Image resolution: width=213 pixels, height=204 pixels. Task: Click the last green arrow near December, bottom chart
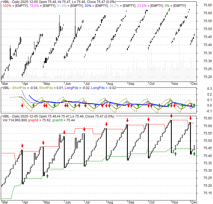point(194,154)
